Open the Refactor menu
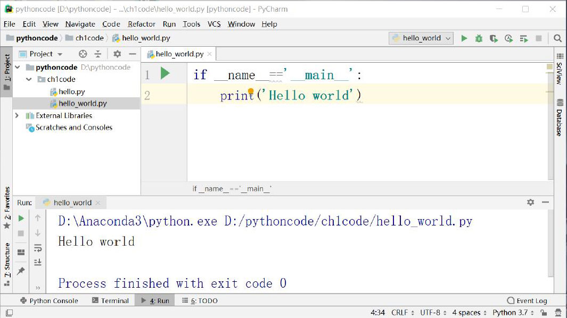The width and height of the screenshot is (567, 318). point(141,24)
